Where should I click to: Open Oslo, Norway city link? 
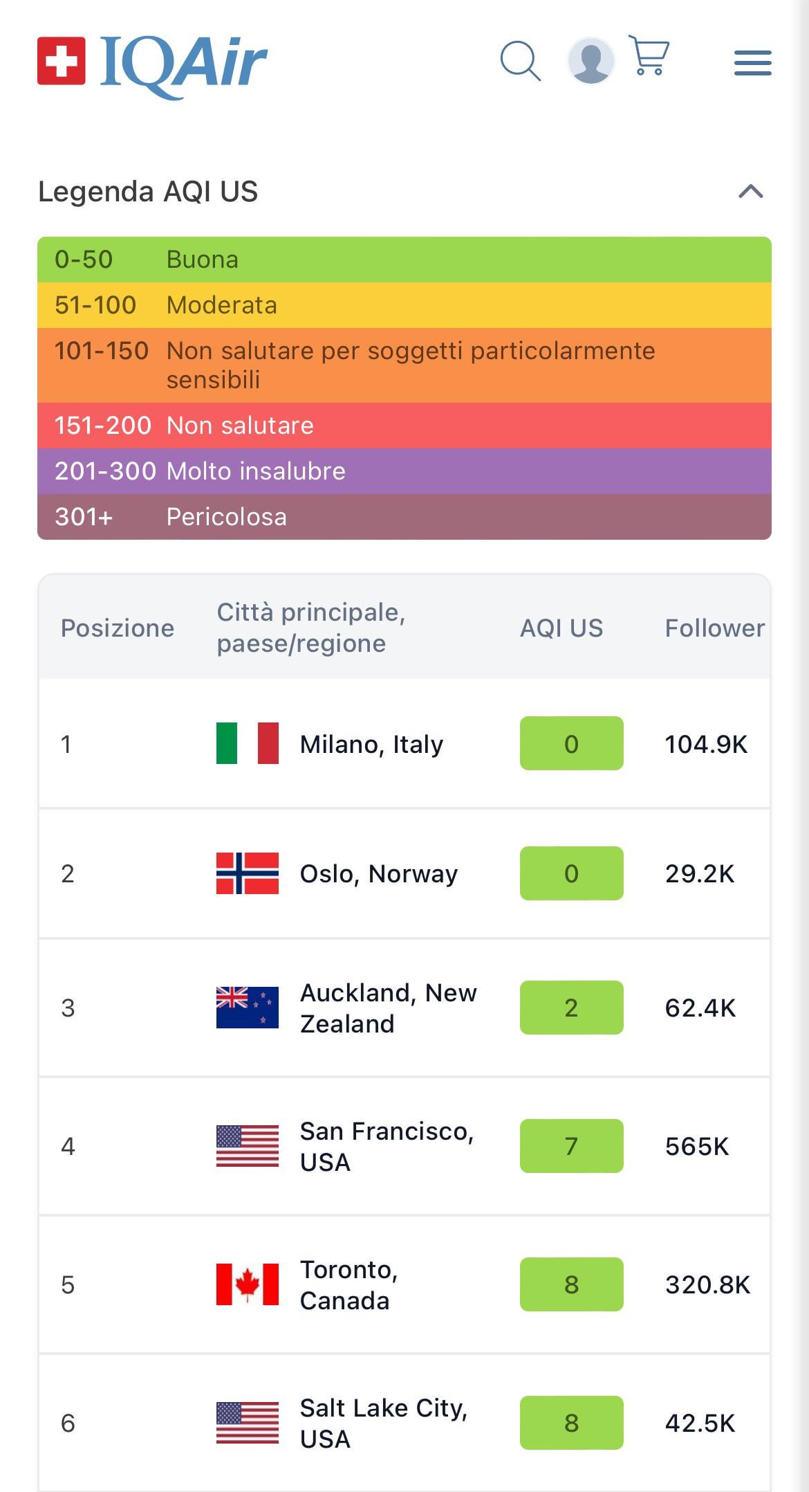tap(378, 873)
